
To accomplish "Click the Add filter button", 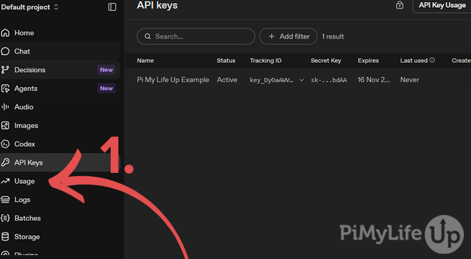I will 289,36.
